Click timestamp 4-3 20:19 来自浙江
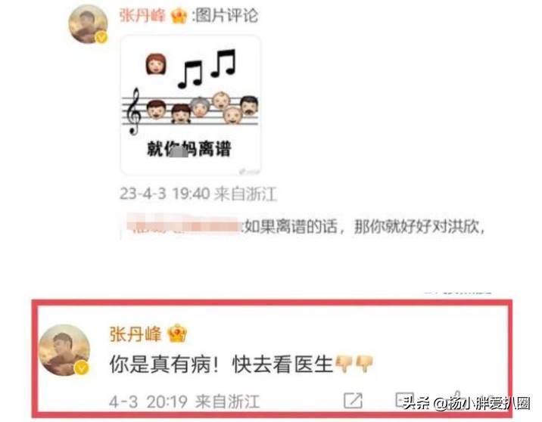542x422 pixels. click(184, 402)
